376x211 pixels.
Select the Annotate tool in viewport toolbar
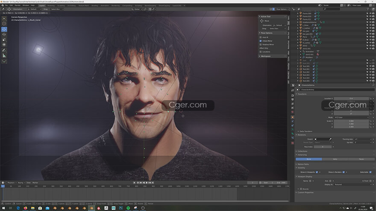4,50
